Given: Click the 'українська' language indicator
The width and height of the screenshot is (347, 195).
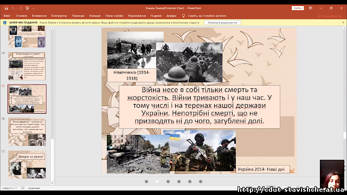Looking at the screenshot, I should 34,188.
